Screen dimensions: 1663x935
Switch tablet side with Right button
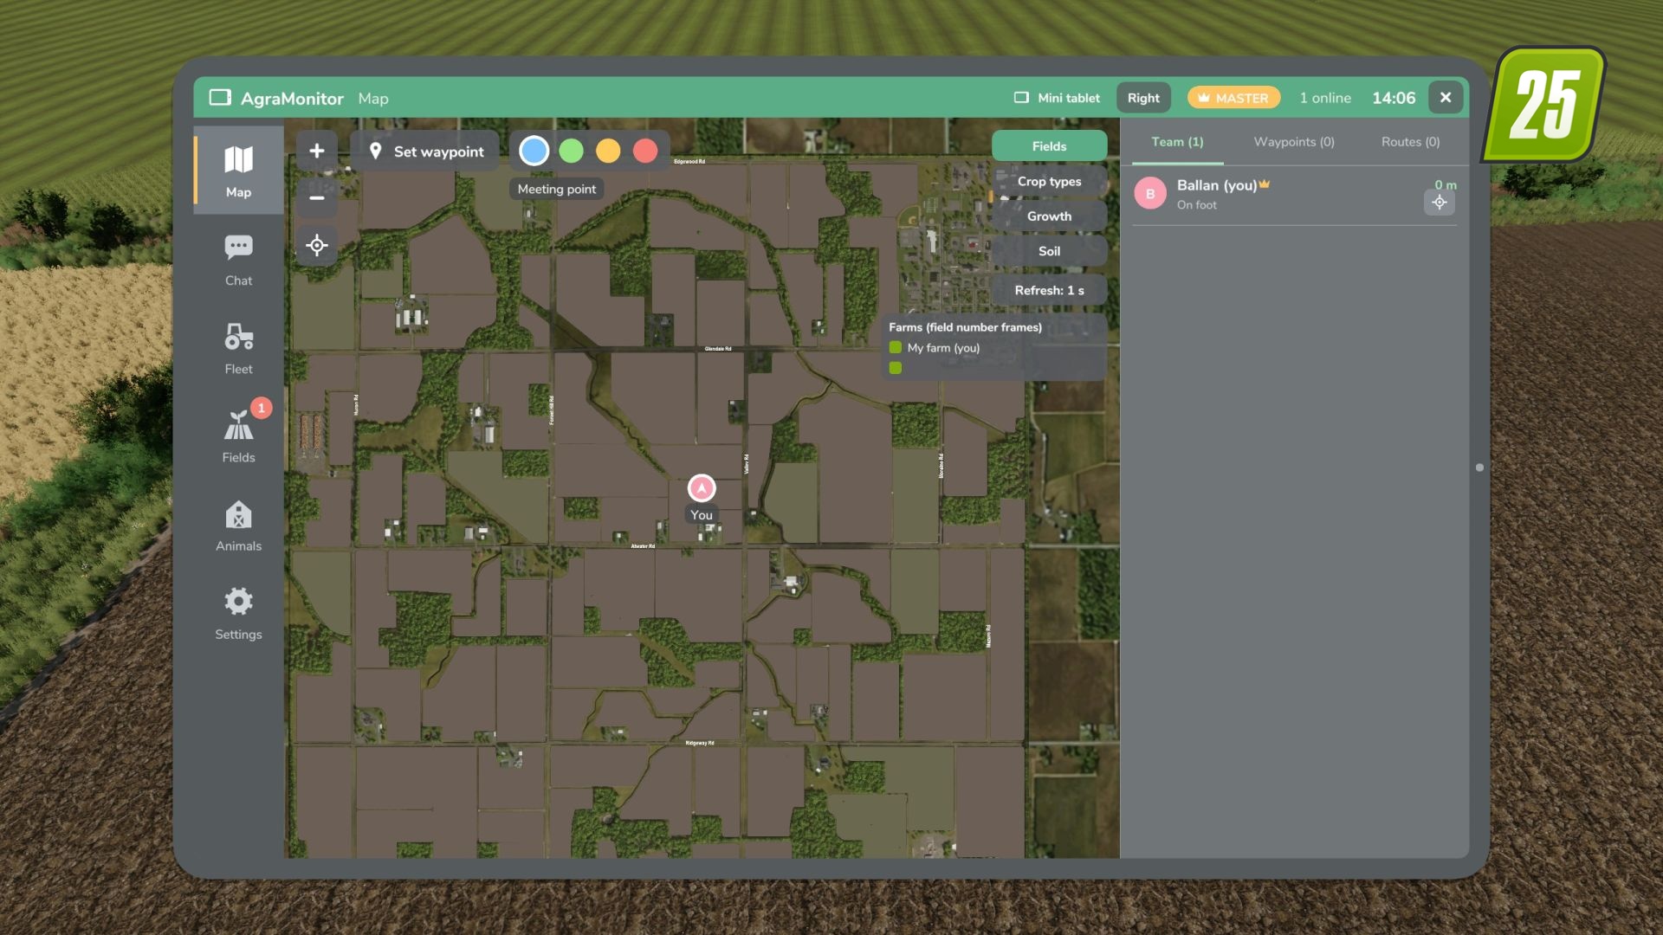(1143, 98)
